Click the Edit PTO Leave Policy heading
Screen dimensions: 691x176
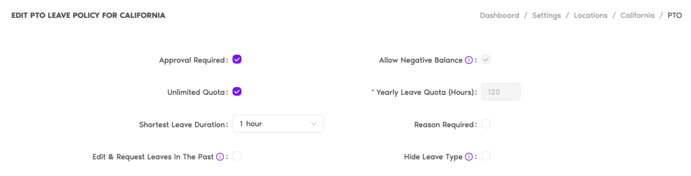point(88,15)
